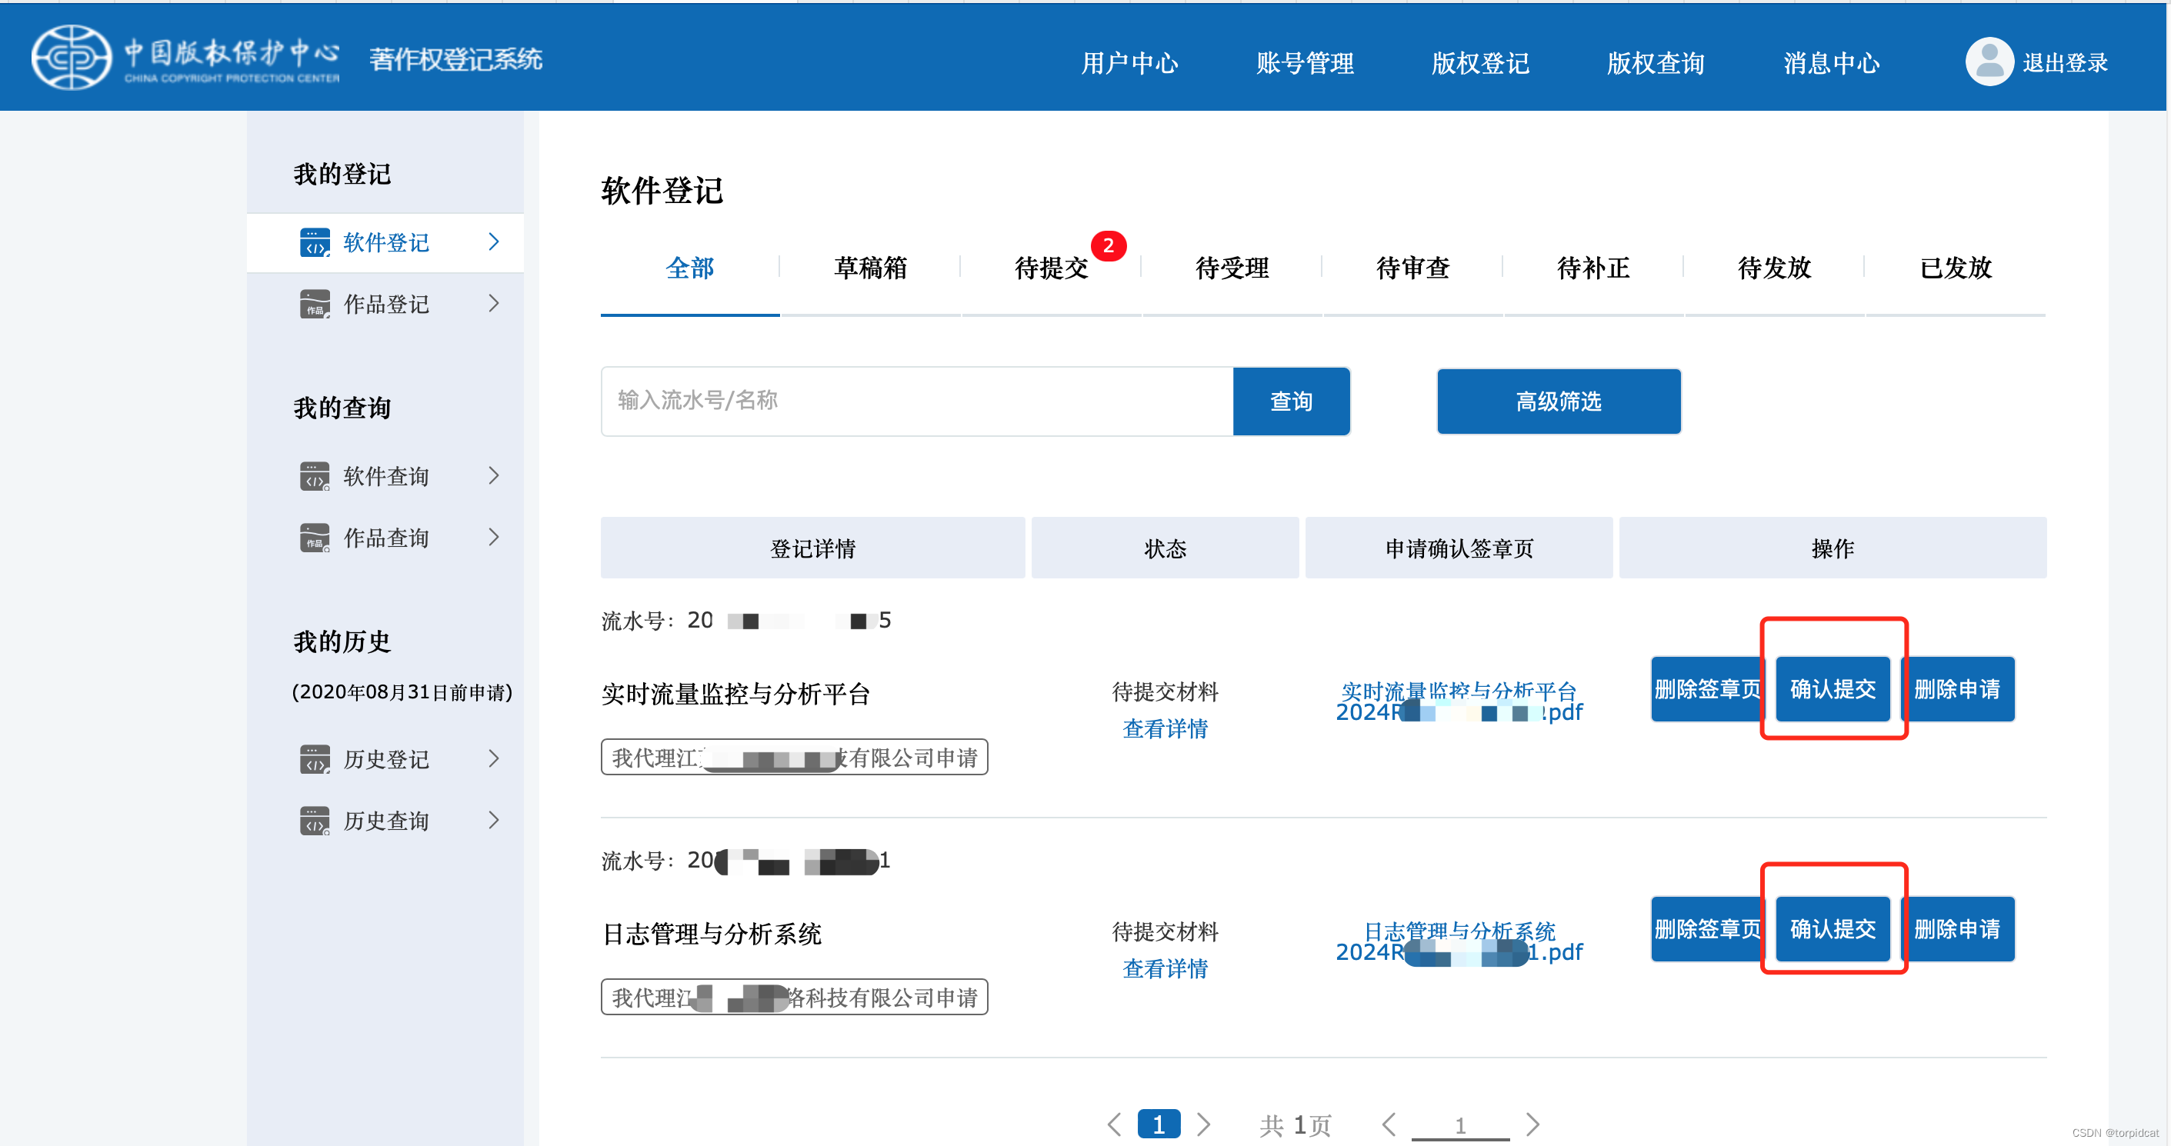2171x1146 pixels.
Task: Focus the 输入流水号/名称 search field
Action: pos(916,401)
